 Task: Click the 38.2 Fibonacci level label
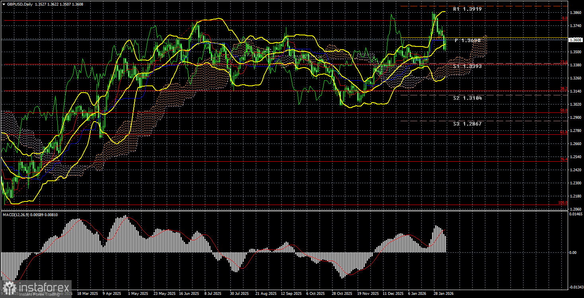564,89
